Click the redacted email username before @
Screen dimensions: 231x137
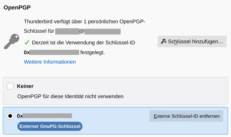(x=67, y=32)
